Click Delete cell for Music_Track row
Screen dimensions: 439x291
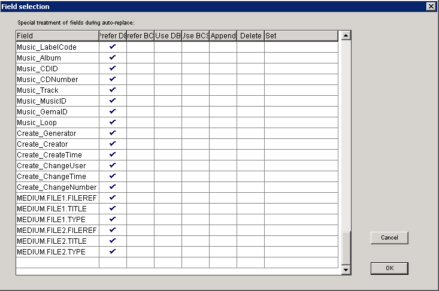point(250,90)
